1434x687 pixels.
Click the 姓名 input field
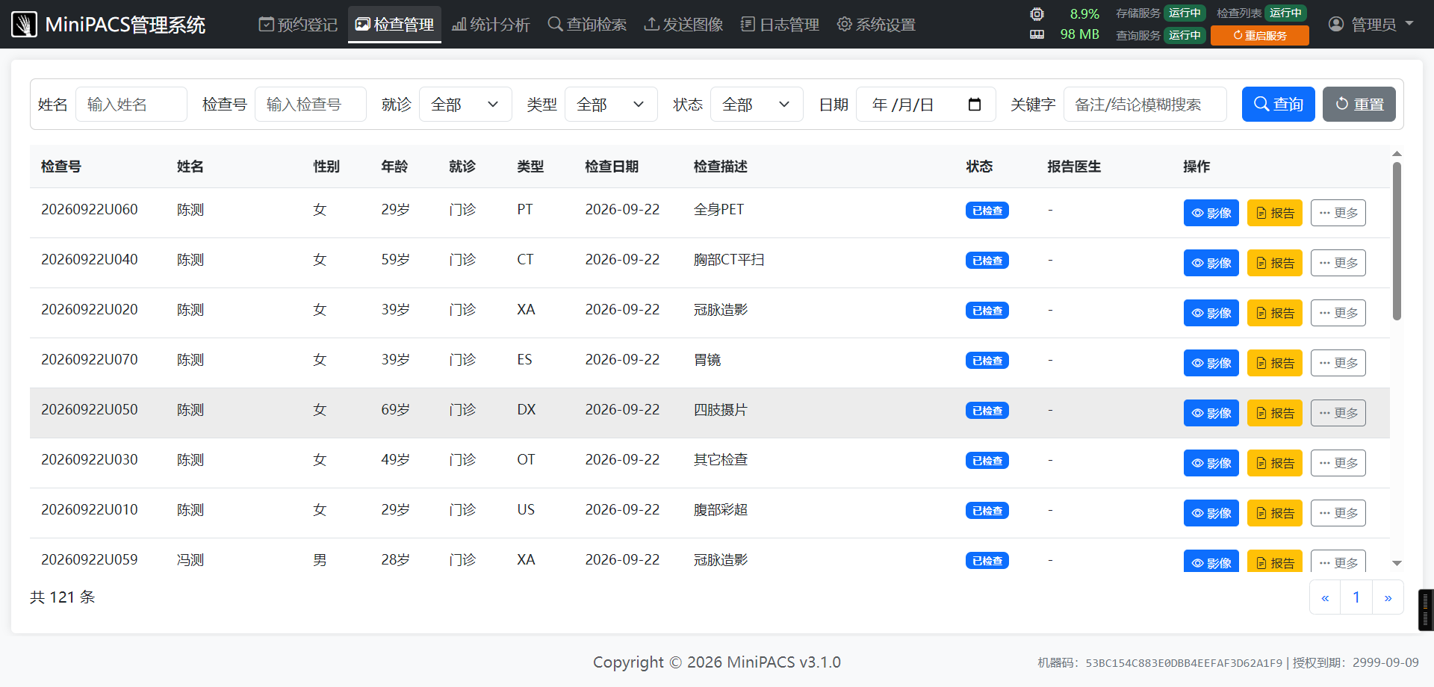coord(131,105)
